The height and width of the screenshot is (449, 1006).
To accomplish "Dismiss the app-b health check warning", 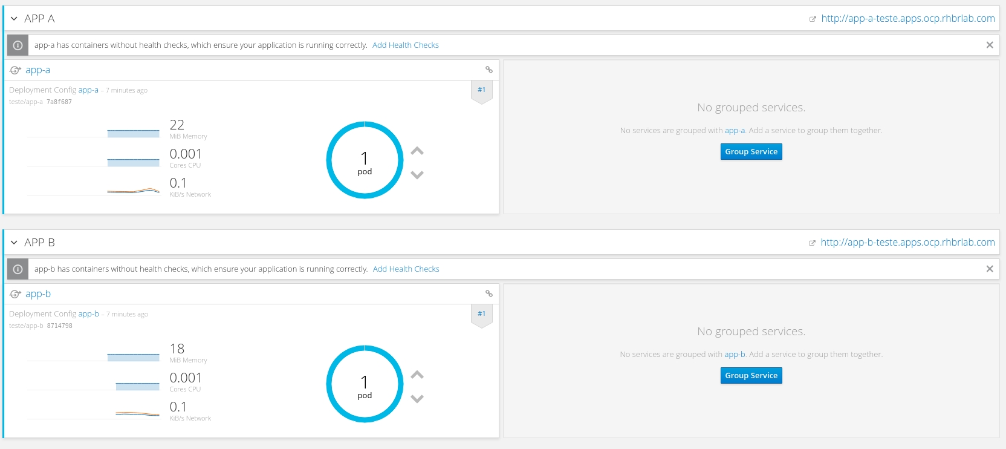I will click(990, 269).
